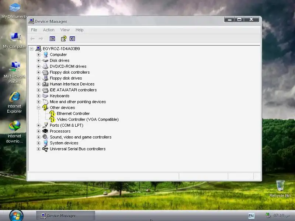Click the Keyboards icon
Viewport: 295px width, 221px height.
(45, 96)
